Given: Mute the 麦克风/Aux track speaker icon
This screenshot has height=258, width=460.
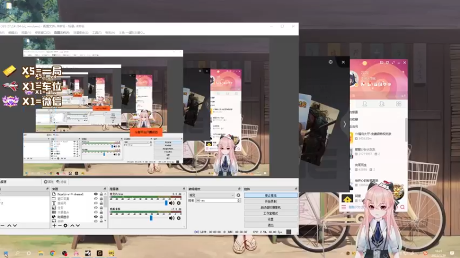Looking at the screenshot, I should (x=172, y=203).
